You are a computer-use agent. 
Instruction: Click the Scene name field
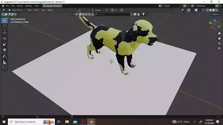click(172, 6)
